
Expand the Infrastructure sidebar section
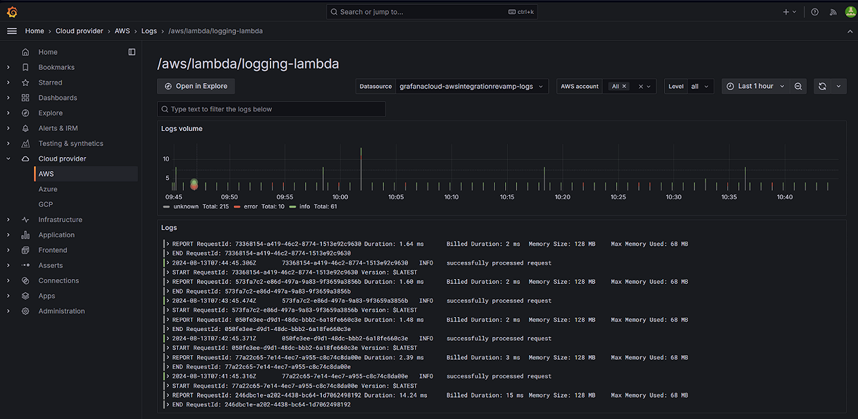point(8,220)
